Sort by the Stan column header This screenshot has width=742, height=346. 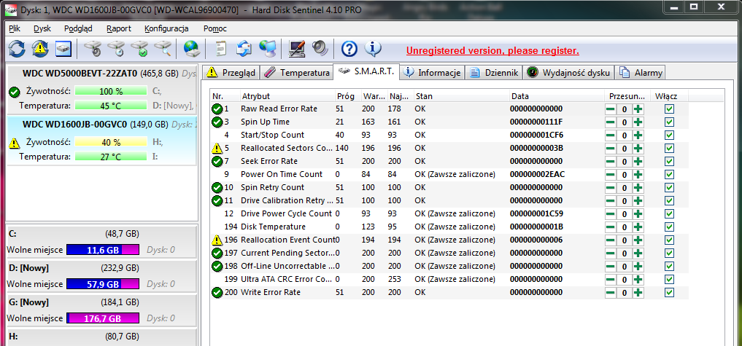tap(461, 96)
